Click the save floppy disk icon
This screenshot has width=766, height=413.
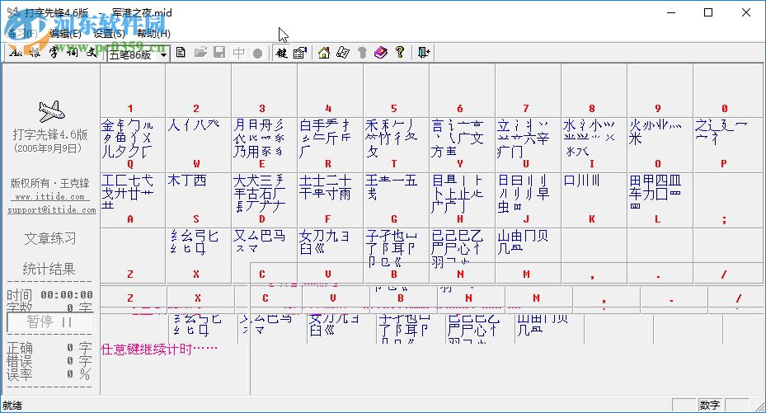click(x=219, y=52)
